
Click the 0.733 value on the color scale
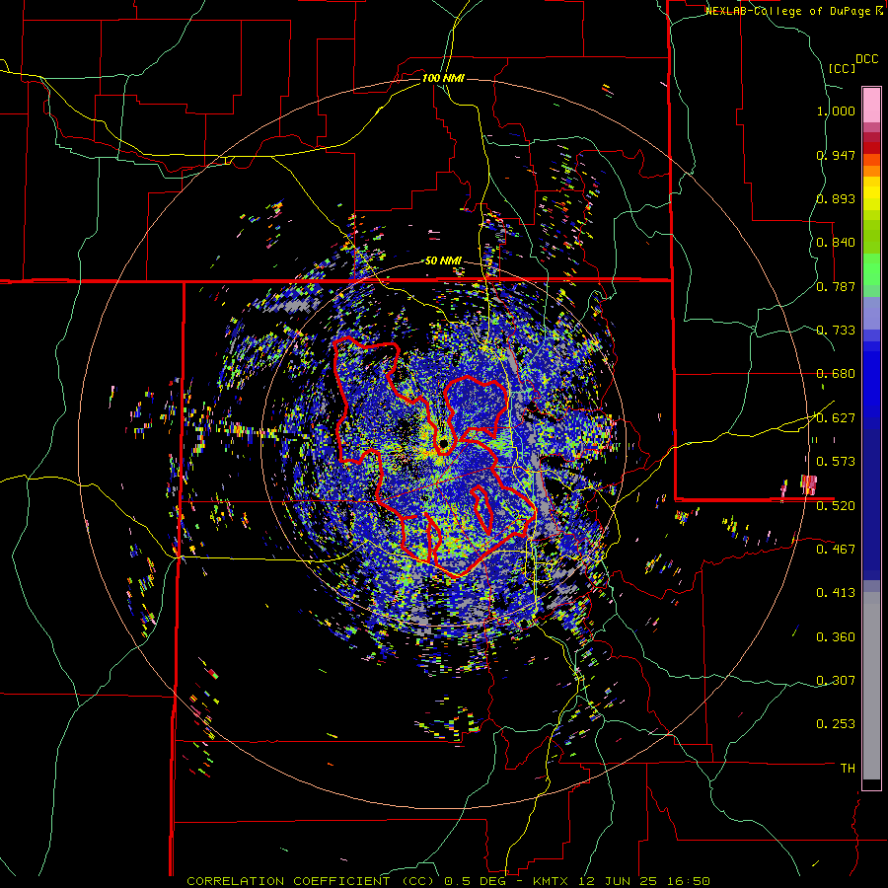836,331
